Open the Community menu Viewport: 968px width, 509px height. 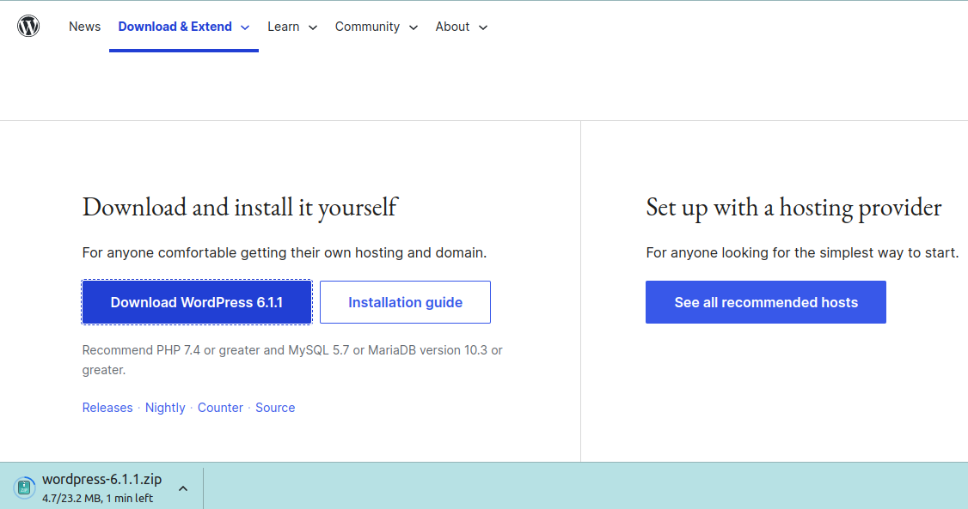[367, 27]
